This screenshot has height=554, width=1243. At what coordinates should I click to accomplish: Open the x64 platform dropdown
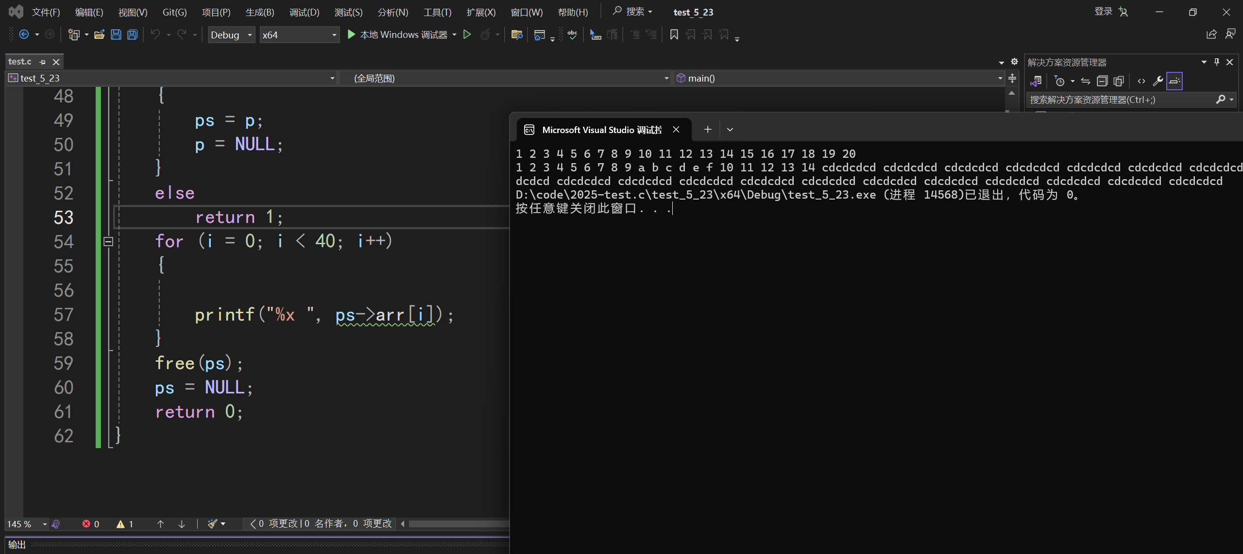333,34
